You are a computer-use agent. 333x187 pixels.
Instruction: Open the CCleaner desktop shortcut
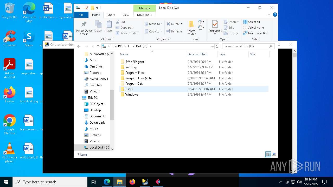(10, 38)
